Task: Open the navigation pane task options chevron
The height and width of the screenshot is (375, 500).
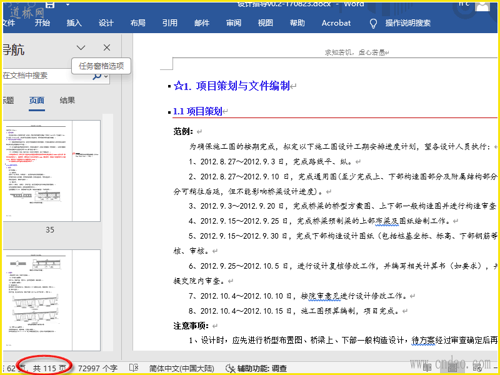Action: tap(81, 48)
